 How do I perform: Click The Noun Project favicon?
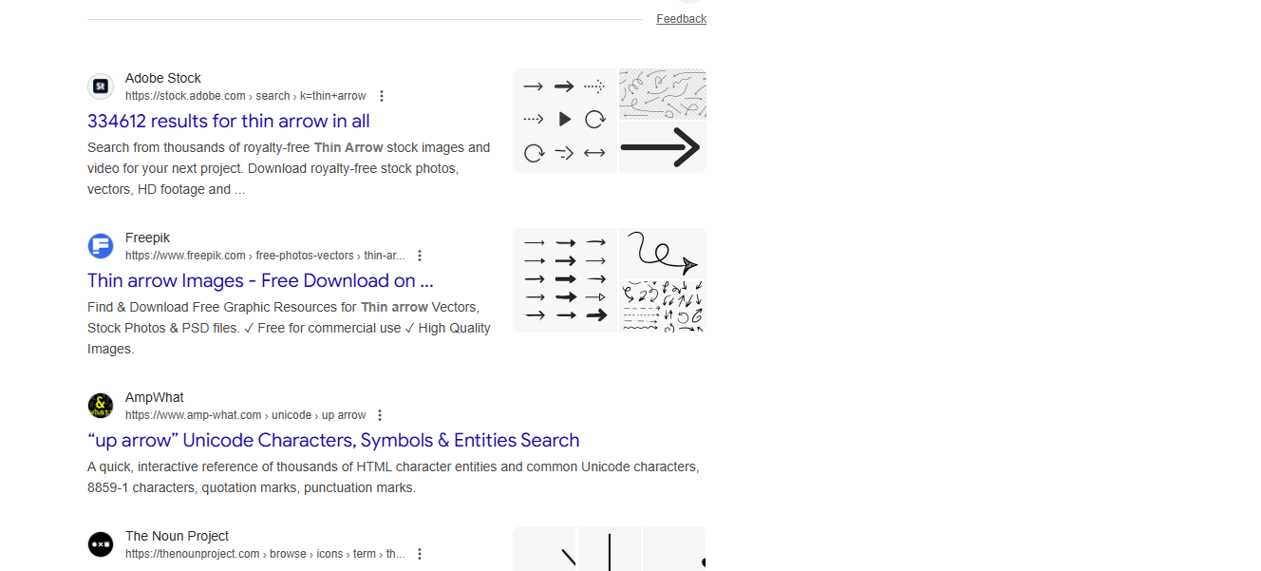[101, 544]
